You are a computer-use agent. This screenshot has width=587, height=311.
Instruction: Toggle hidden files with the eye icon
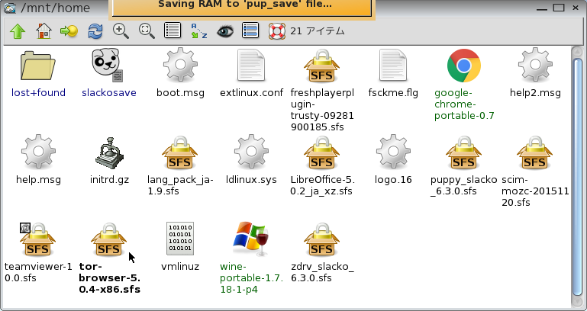[224, 31]
